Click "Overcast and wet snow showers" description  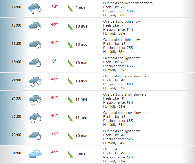coord(128,3)
